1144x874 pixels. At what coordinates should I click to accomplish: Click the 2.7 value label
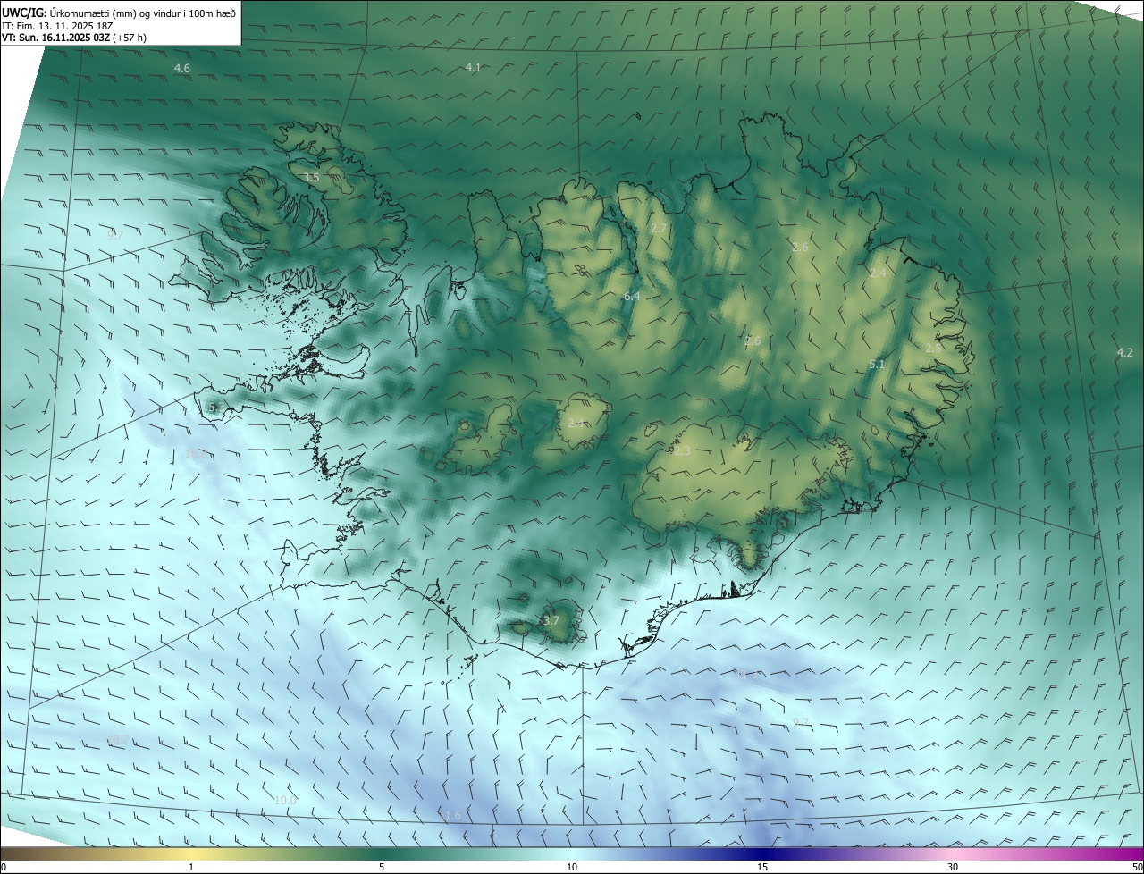click(659, 229)
